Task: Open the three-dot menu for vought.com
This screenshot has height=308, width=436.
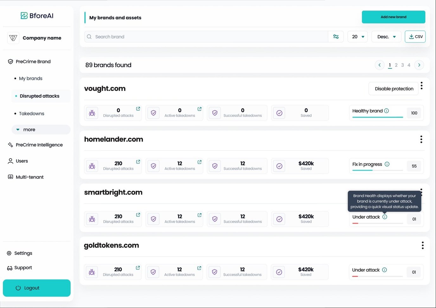Action: pos(421,86)
